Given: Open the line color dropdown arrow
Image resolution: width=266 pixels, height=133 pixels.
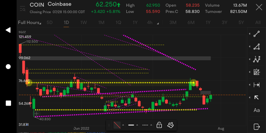Looking at the screenshot, I should click(123, 125).
